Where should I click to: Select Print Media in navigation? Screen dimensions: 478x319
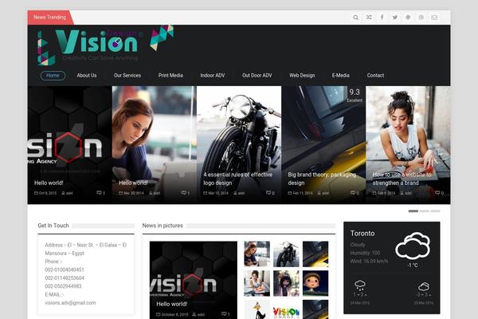tap(170, 76)
